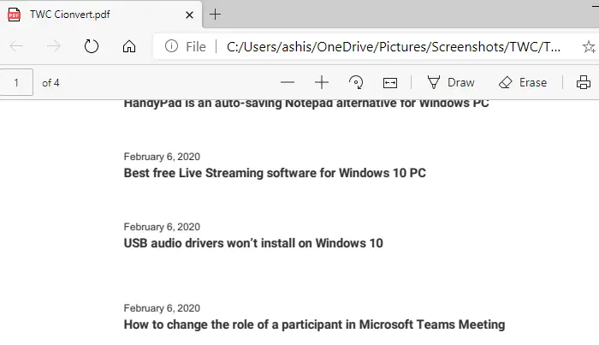
Task: Click the page number input field
Action: pos(16,82)
